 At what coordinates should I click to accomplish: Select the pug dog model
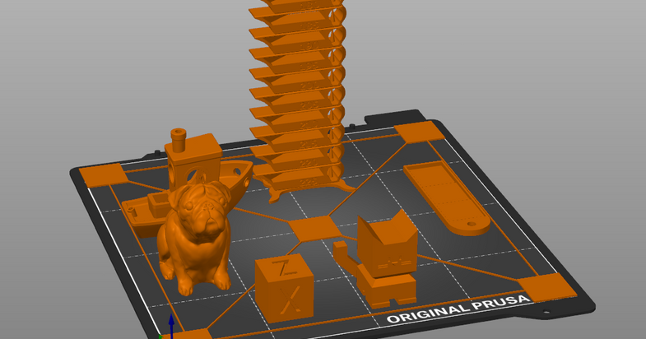[196, 239]
